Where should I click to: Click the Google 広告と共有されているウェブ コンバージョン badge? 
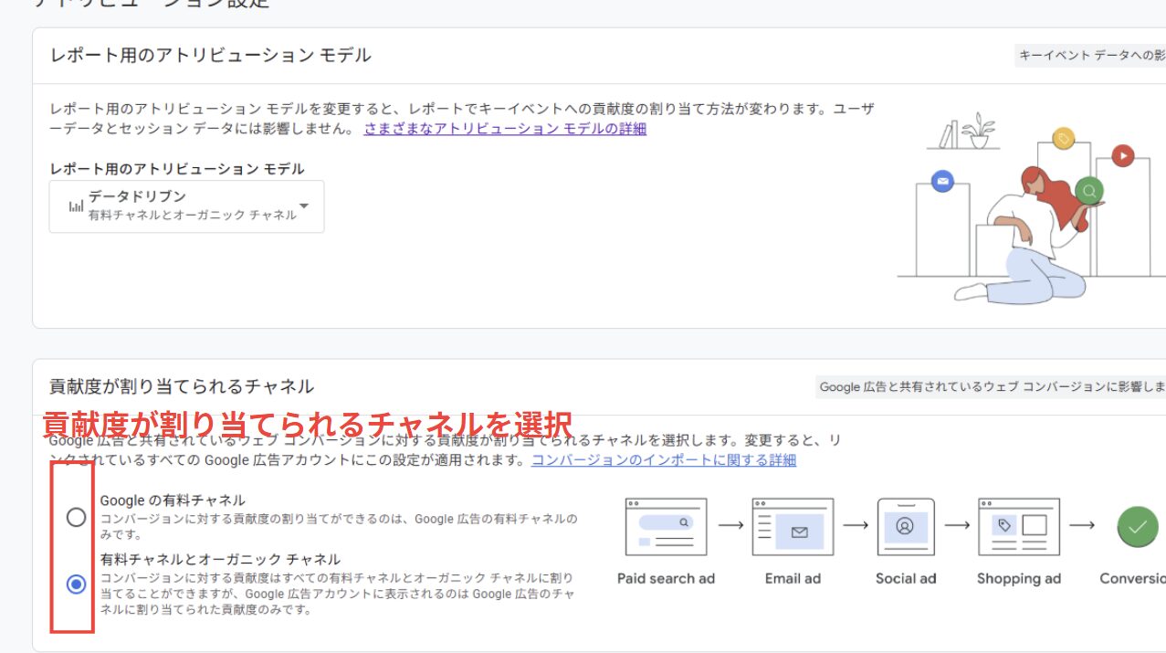(x=991, y=387)
